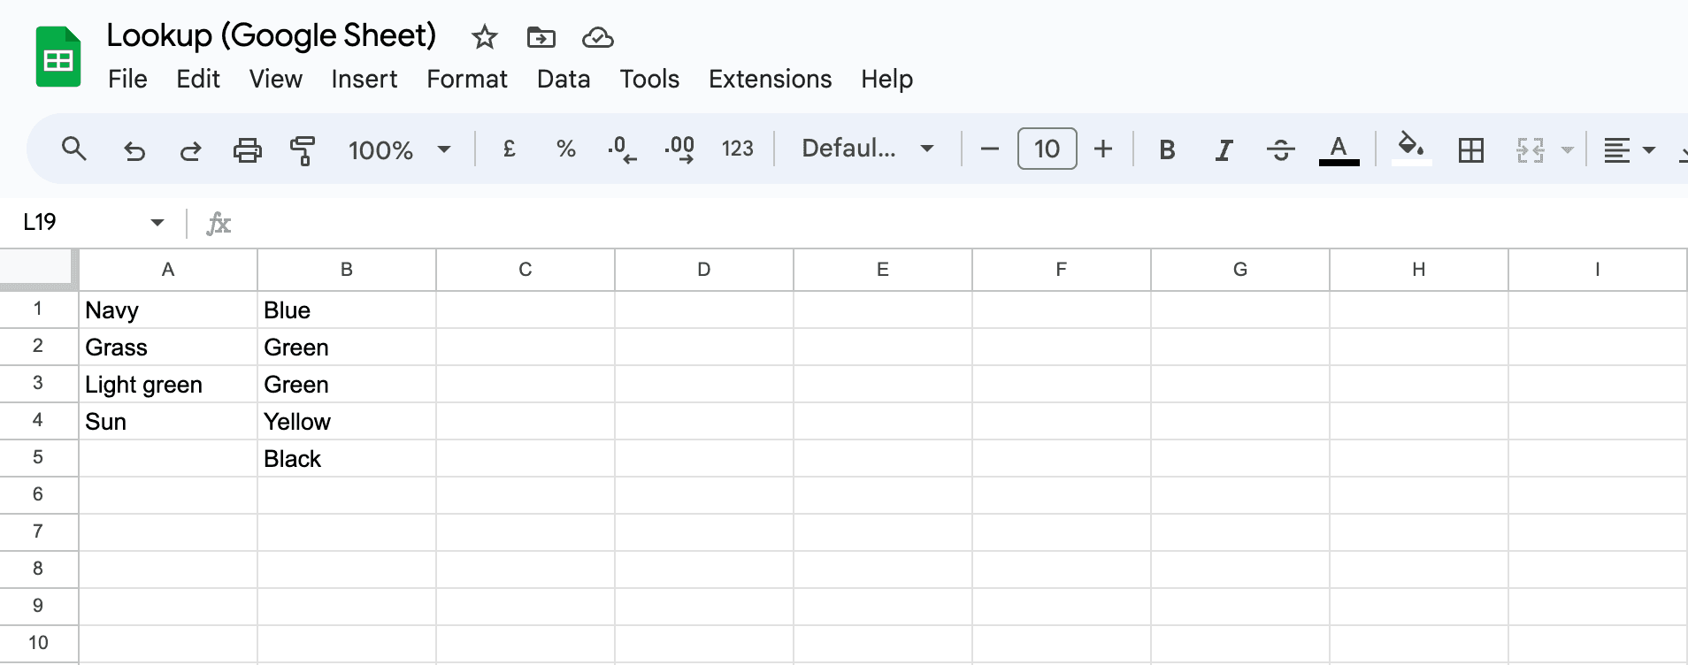Apply currency format using the pound icon

[509, 149]
